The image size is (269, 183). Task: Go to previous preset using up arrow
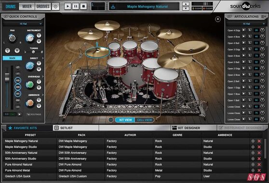[x=186, y=4]
